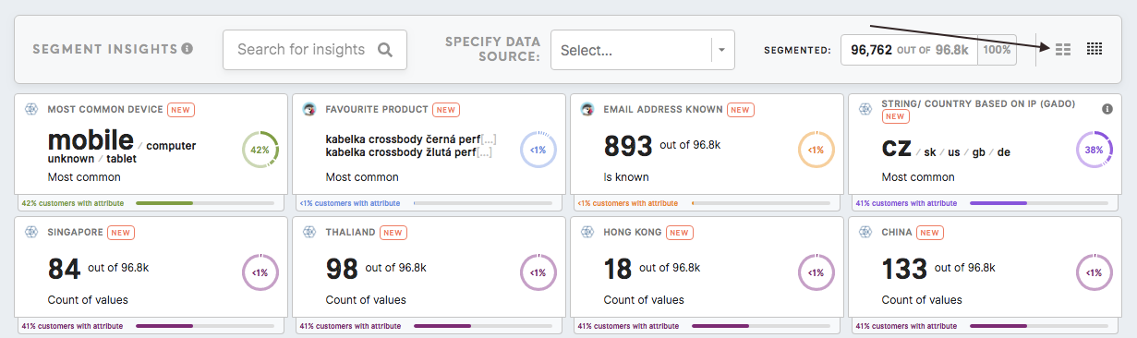The width and height of the screenshot is (1137, 338).
Task: Click NEW badge on String/Country card
Action: [896, 117]
